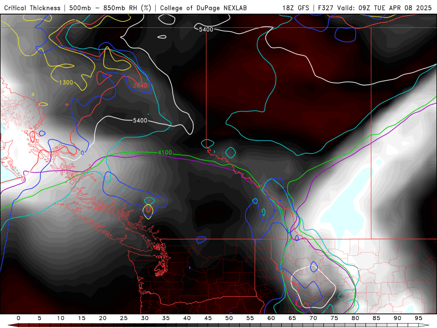This screenshot has height=328, width=437.
Task: Click the 'Critical Thickness' title text
Action: click(x=32, y=8)
